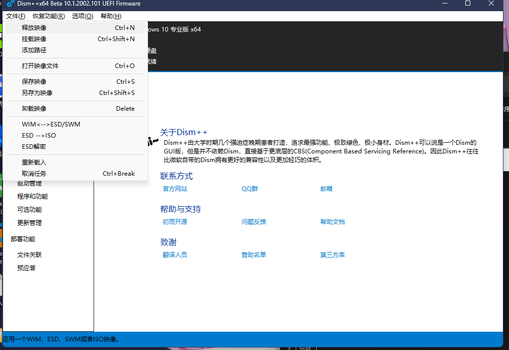Select 可选功能 in the sidebar
509x350 pixels.
[29, 210]
